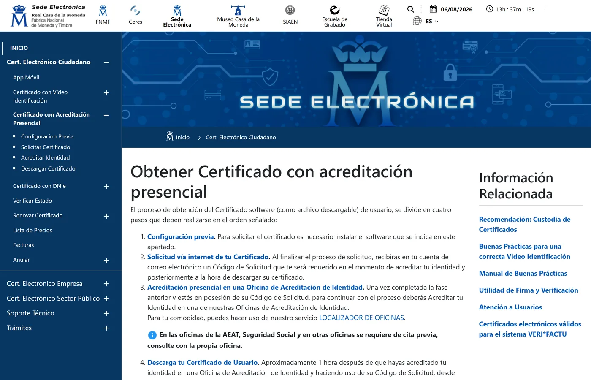Click the page title Obtener Certificado

271,182
